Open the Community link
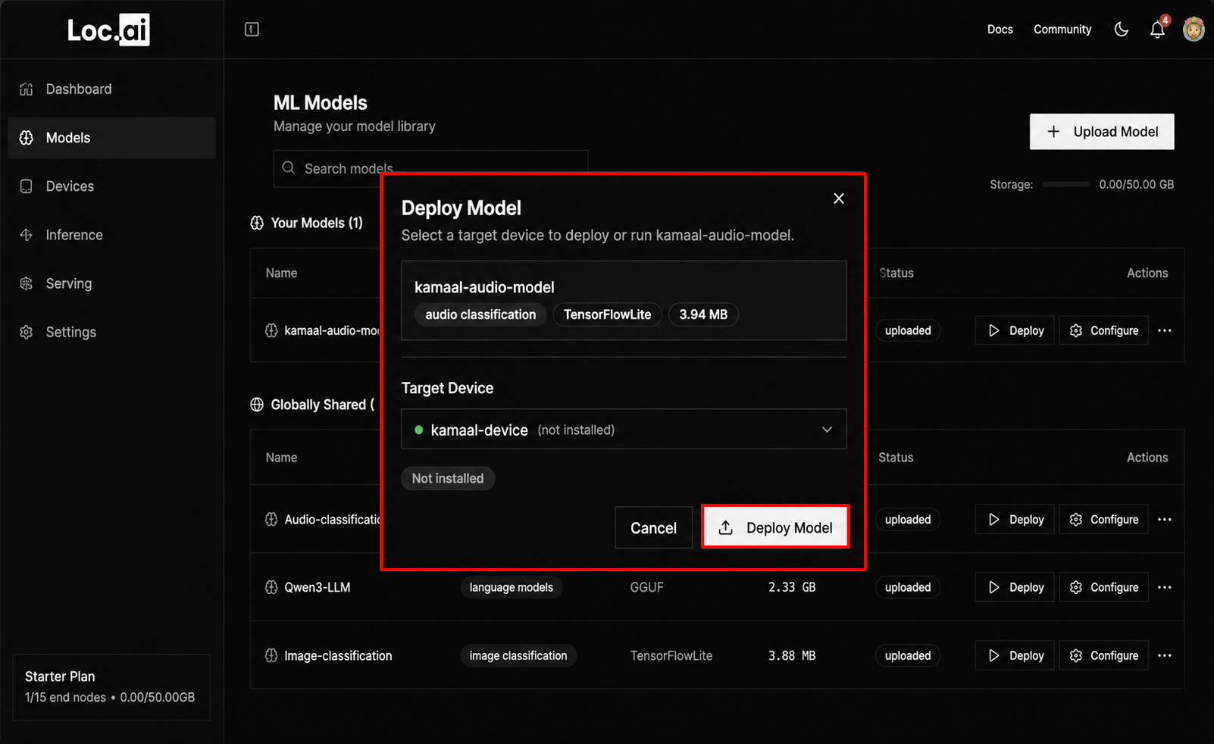The width and height of the screenshot is (1214, 744). 1062,30
